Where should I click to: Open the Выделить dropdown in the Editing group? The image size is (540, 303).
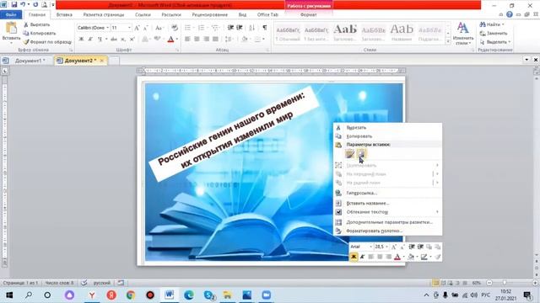coord(495,42)
